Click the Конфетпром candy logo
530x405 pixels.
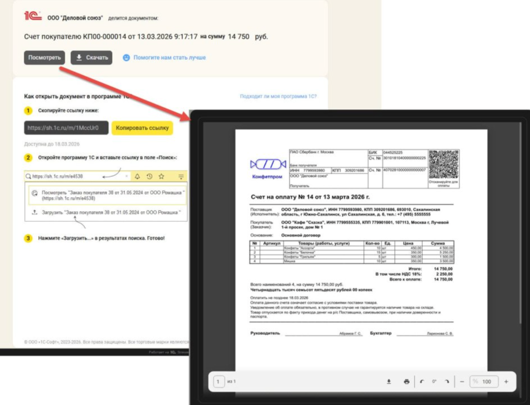pyautogui.click(x=268, y=168)
